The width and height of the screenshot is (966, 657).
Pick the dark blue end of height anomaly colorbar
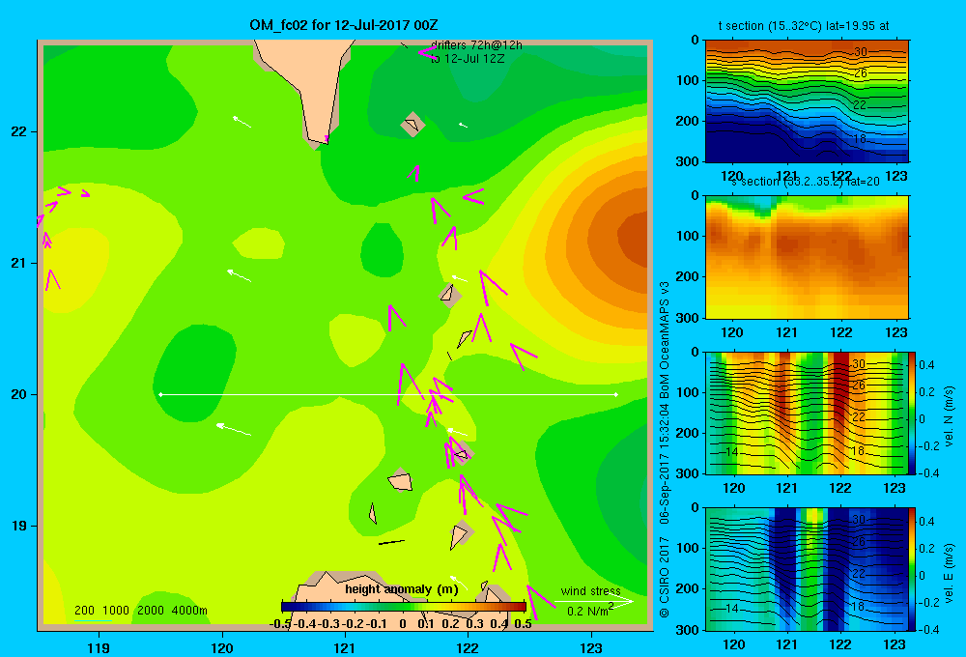287,607
